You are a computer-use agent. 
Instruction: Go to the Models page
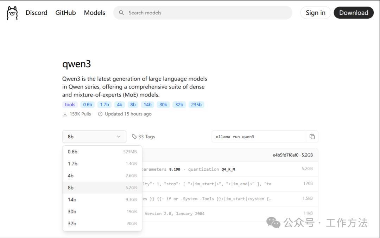(95, 13)
